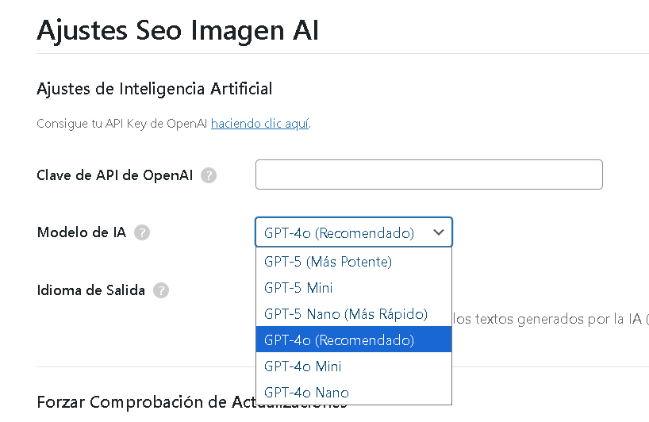The height and width of the screenshot is (422, 649).
Task: Click the 'Clave de API de OpenAI' label
Action: pyautogui.click(x=115, y=175)
